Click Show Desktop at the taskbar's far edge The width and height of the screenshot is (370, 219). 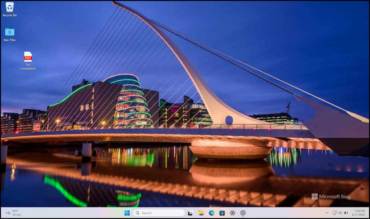pyautogui.click(x=369, y=213)
